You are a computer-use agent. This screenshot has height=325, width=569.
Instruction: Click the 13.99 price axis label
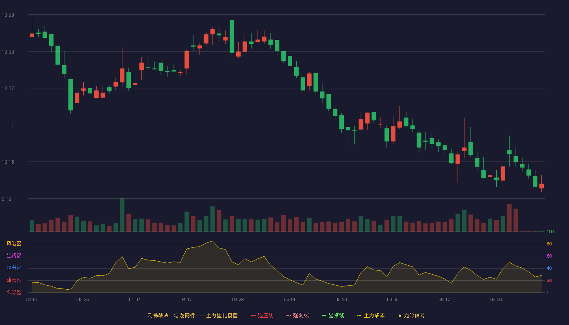[x=8, y=15]
